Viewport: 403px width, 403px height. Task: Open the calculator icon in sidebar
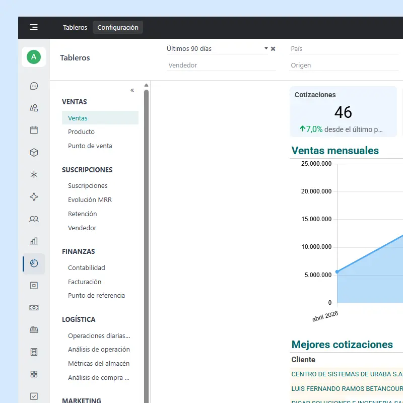[34, 352]
